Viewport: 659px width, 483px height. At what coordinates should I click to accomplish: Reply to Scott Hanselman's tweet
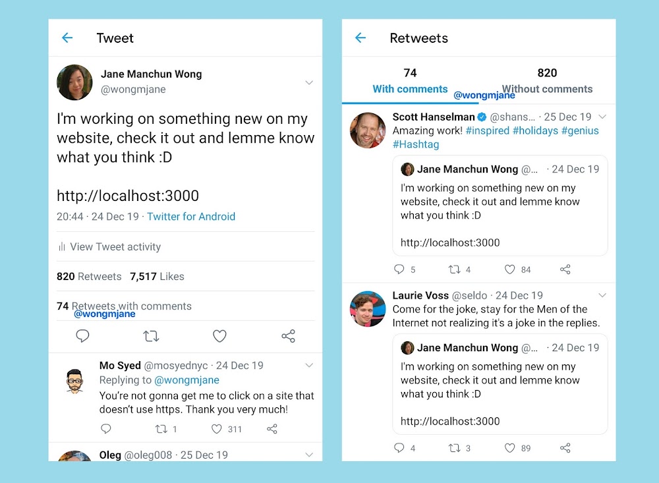pos(399,269)
